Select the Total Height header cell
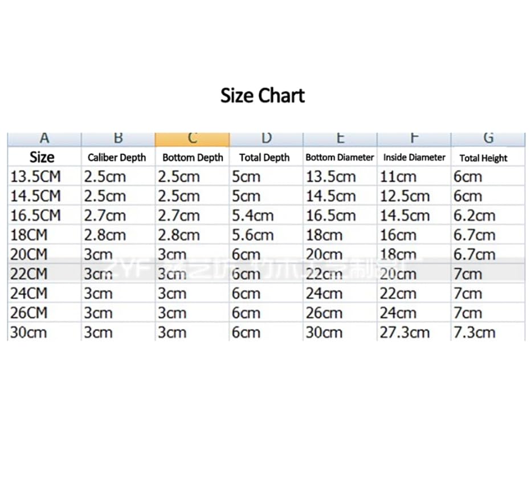Image resolution: width=531 pixels, height=477 pixels. click(x=488, y=157)
